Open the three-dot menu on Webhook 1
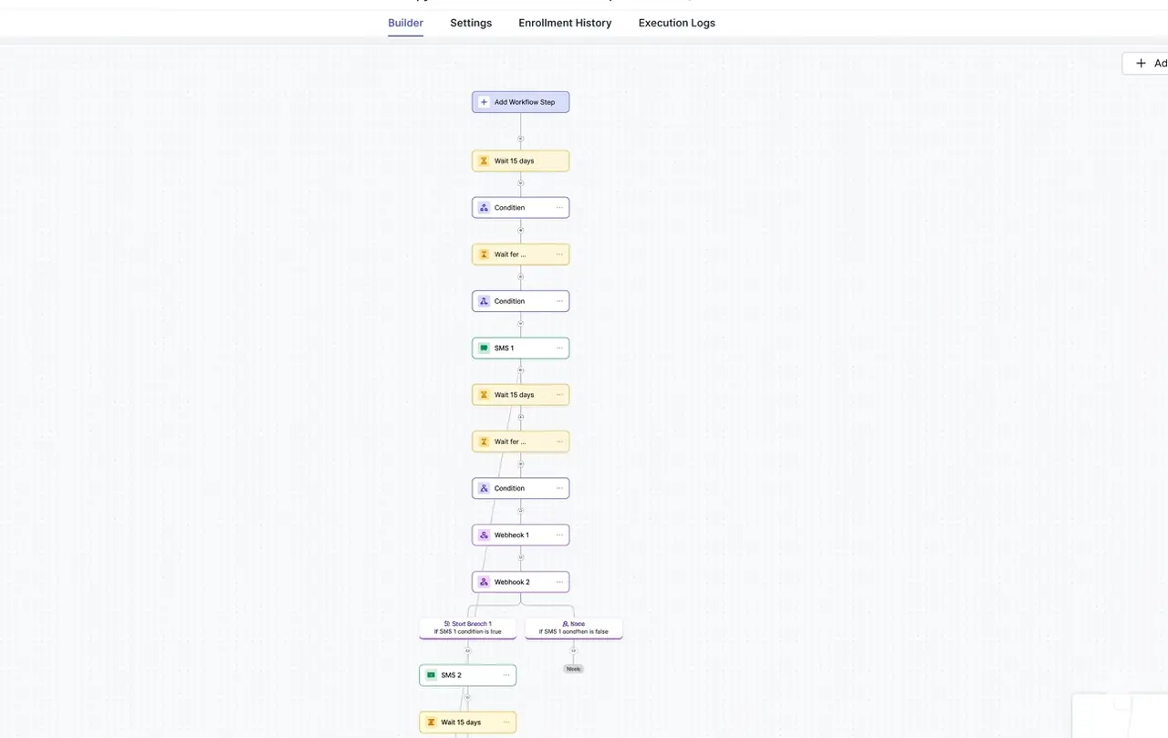This screenshot has height=738, width=1168. click(x=559, y=535)
